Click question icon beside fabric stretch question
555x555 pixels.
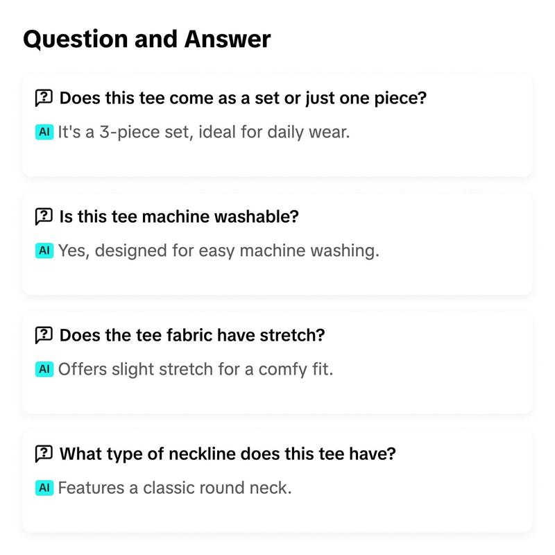coord(44,336)
